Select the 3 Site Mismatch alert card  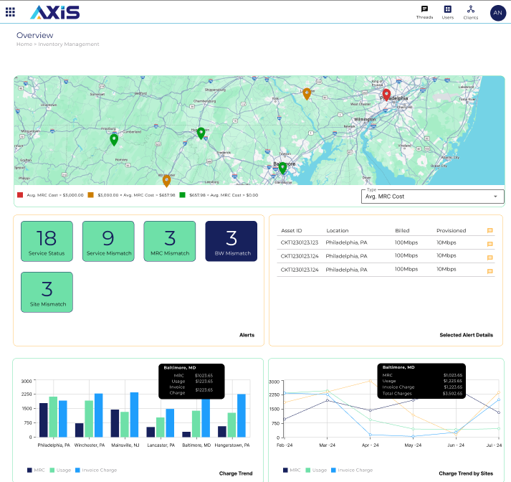click(47, 292)
